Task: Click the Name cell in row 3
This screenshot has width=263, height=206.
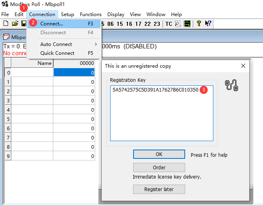Action: coord(32,100)
